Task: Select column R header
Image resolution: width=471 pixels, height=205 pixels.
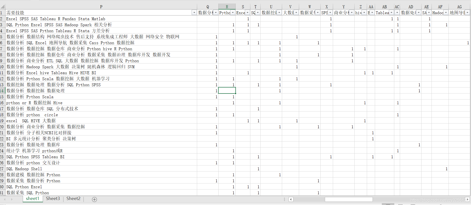Action: pos(227,7)
